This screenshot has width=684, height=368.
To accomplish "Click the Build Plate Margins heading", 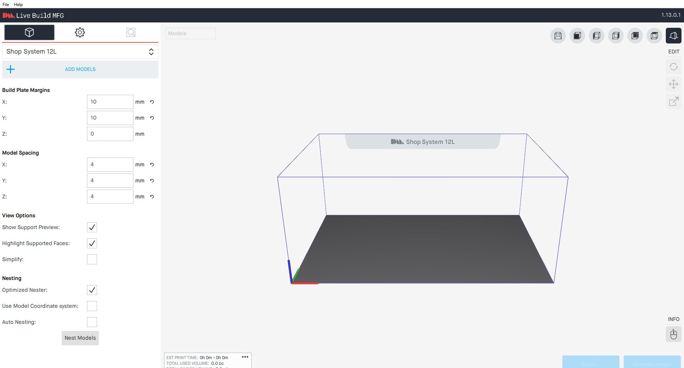I will (26, 90).
